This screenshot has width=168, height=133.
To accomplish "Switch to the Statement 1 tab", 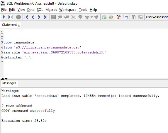I will [x=11, y=25].
